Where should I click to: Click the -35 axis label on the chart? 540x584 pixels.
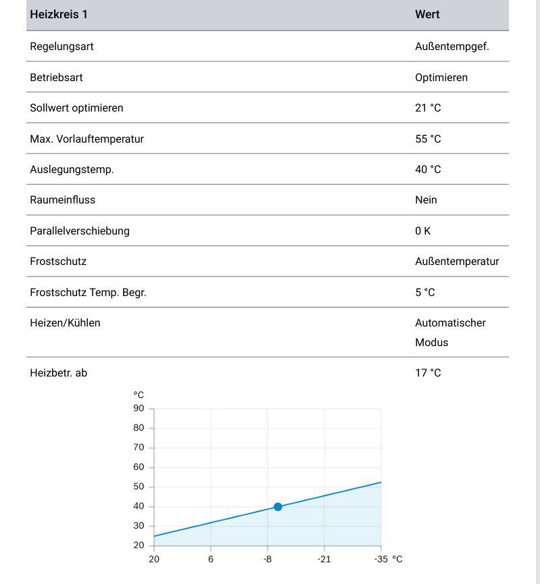381,559
